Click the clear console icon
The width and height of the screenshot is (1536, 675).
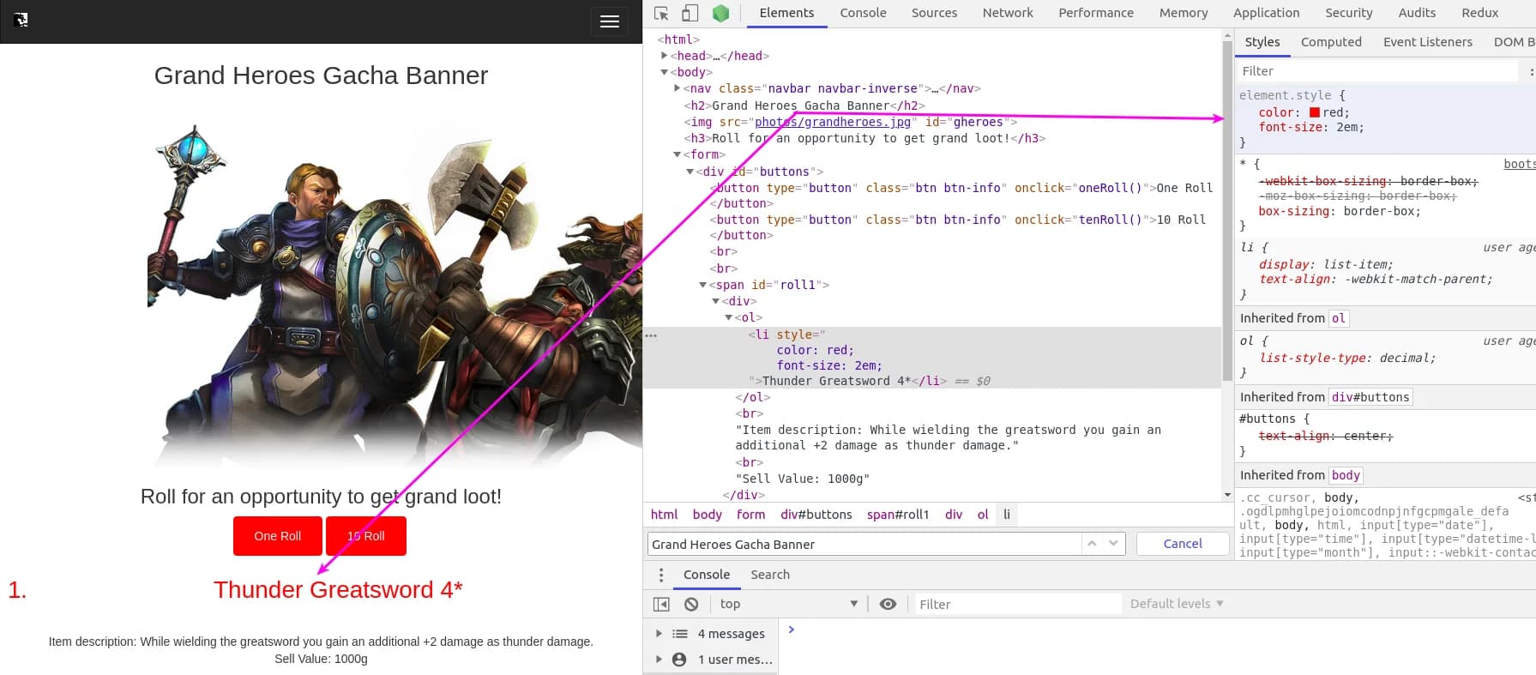pos(691,604)
